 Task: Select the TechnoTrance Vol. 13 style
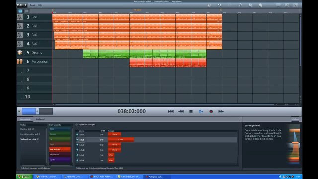pyautogui.click(x=30, y=139)
